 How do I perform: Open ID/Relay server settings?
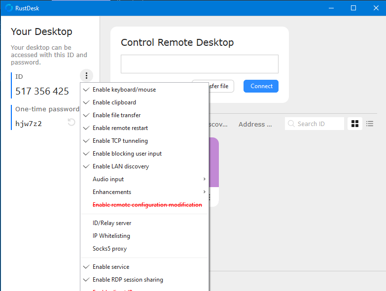(144, 223)
